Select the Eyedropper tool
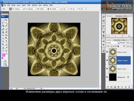Viewport: 134px width, 101px height. click(6, 48)
